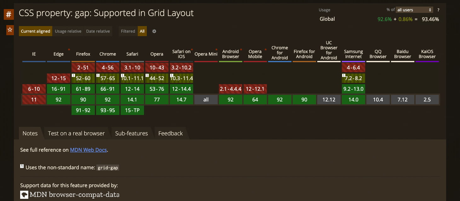The height and width of the screenshot is (201, 460).
Task: Click the IE 11 unsupported cell
Action: pyautogui.click(x=34, y=100)
